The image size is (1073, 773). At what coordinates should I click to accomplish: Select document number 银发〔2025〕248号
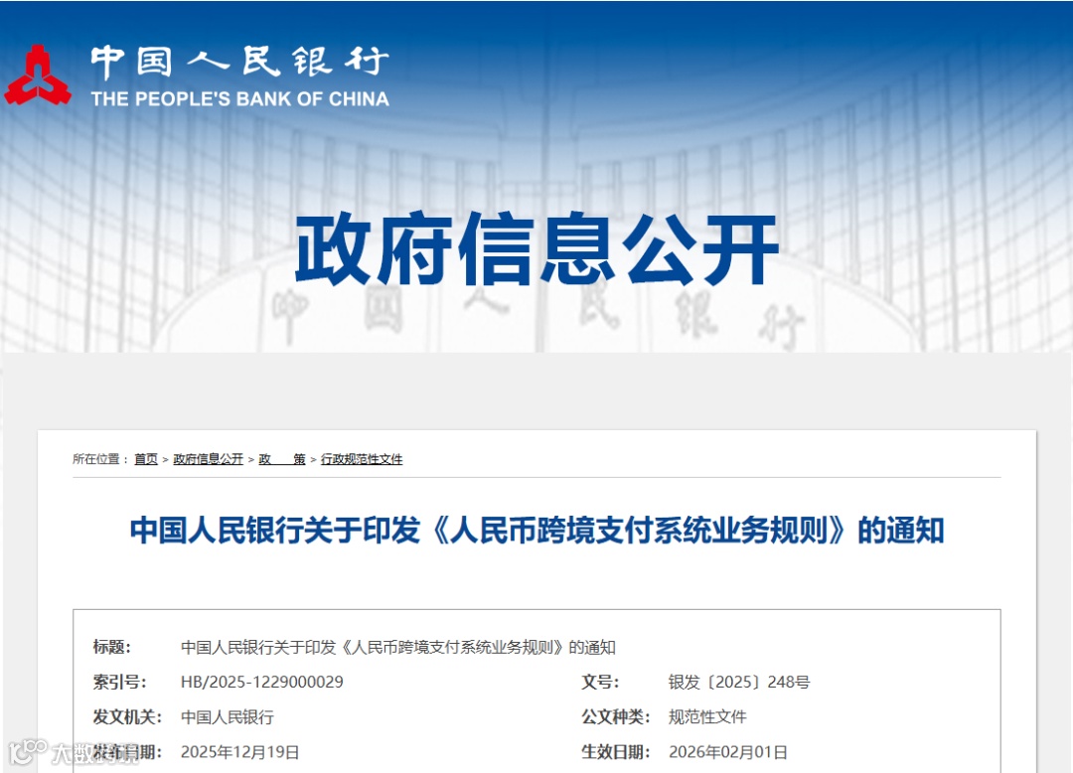(739, 682)
